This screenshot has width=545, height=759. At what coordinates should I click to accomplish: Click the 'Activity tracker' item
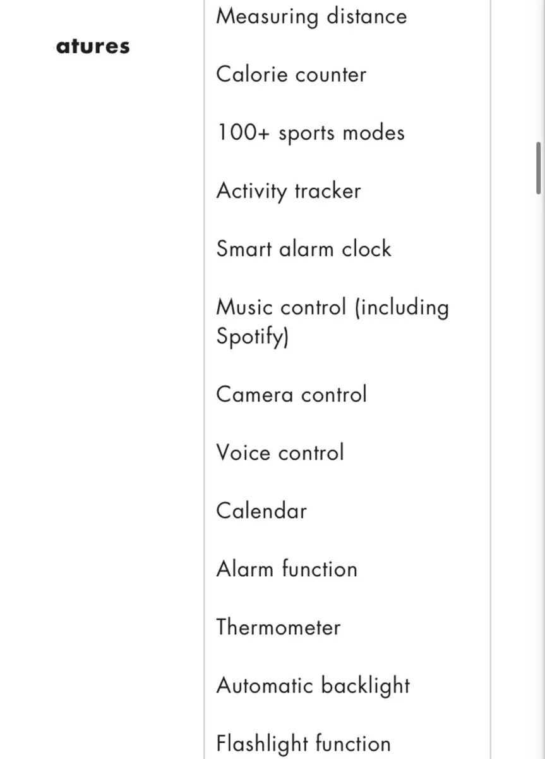(289, 191)
